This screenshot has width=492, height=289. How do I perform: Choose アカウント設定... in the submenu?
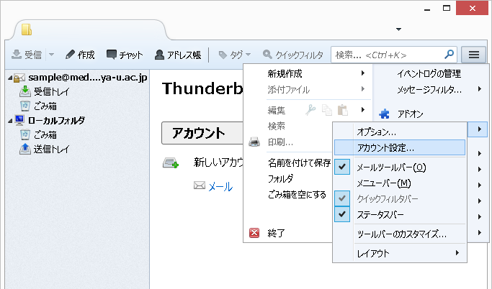pos(400,147)
